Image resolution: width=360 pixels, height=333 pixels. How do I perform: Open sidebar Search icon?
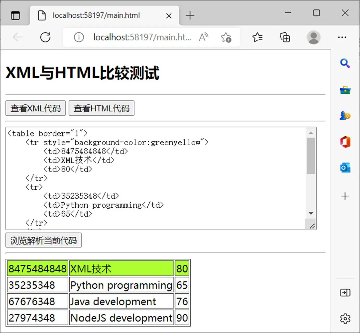pyautogui.click(x=345, y=63)
